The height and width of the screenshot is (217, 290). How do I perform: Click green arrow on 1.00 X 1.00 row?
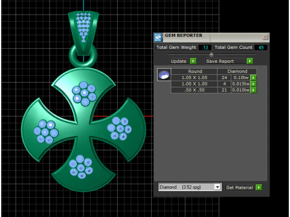tap(253, 84)
